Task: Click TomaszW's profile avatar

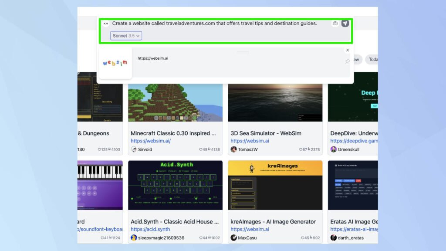Action: pos(234,149)
